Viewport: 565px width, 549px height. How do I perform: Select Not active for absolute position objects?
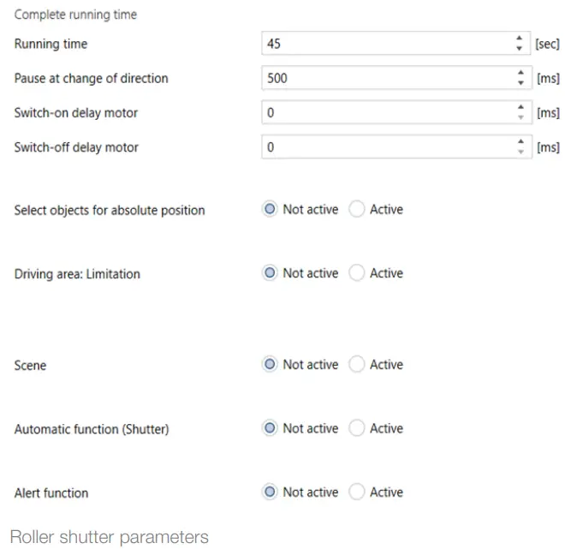271,209
